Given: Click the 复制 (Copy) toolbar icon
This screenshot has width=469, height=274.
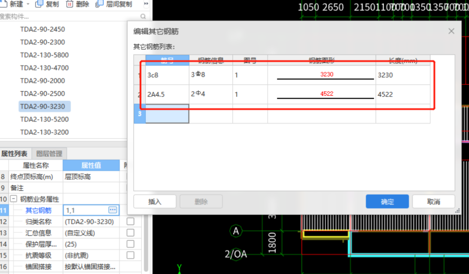Looking at the screenshot, I should click(39, 4).
